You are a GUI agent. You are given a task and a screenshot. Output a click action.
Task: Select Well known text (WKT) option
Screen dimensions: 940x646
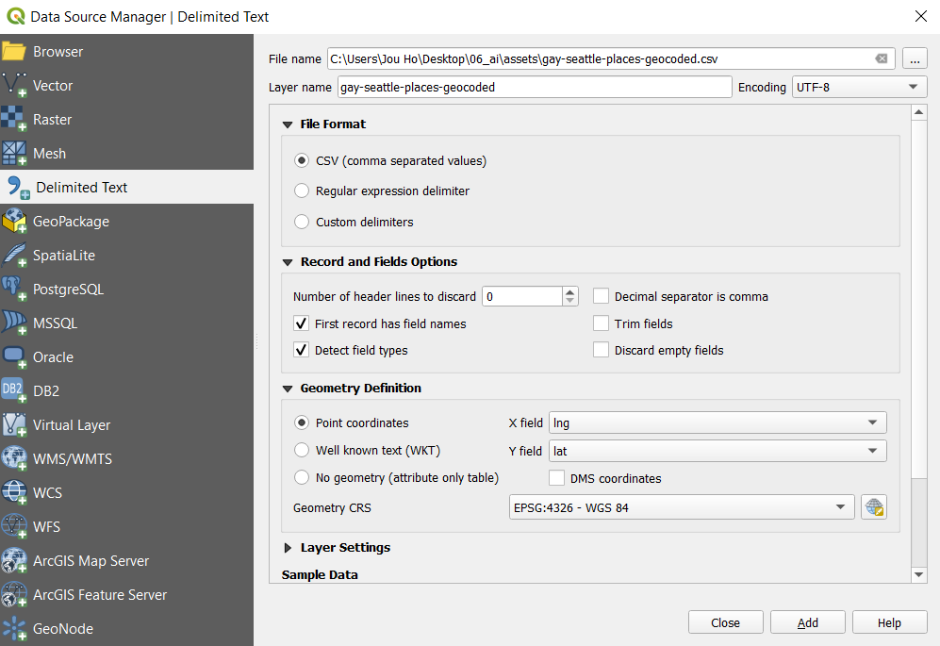point(302,450)
